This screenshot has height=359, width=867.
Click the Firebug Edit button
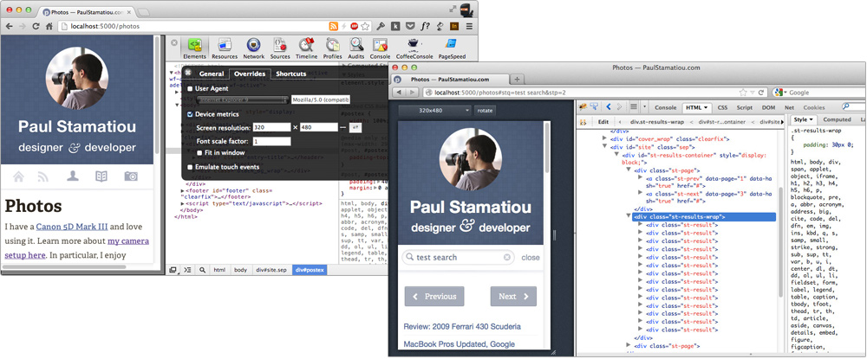(x=603, y=122)
